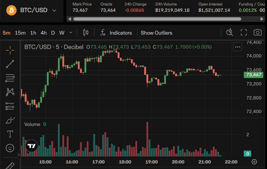Click the horizontal stats scrollbar

[x=157, y=19]
